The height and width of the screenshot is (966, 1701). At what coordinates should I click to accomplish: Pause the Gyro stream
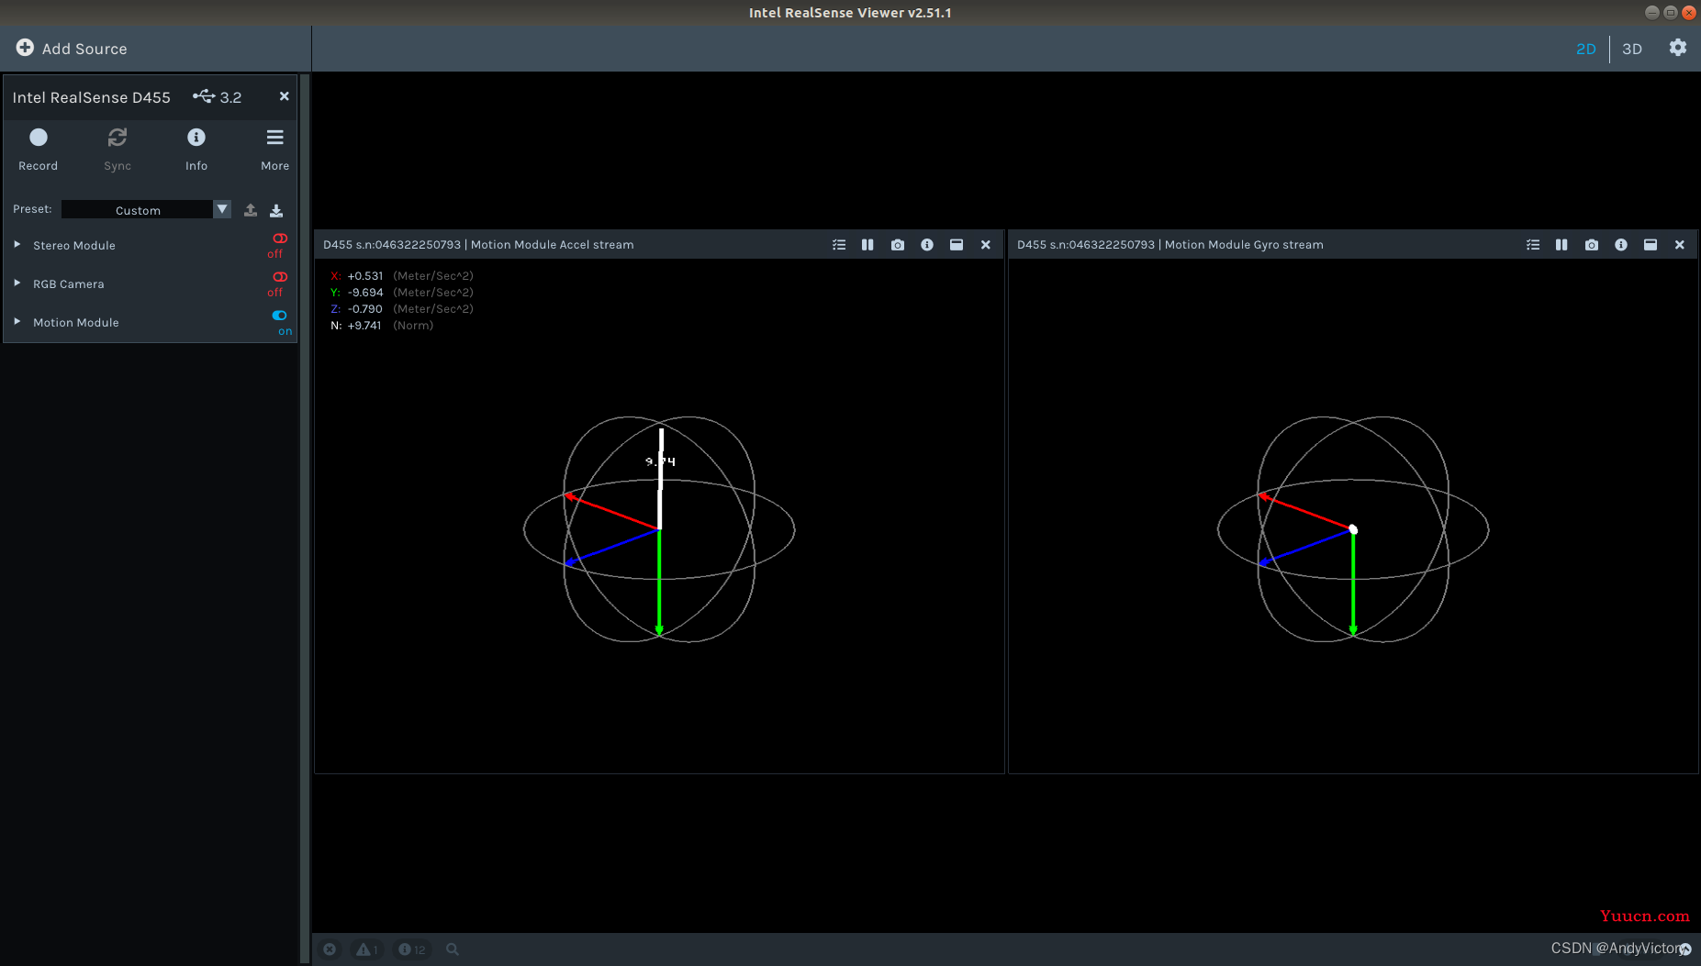pyautogui.click(x=1561, y=245)
